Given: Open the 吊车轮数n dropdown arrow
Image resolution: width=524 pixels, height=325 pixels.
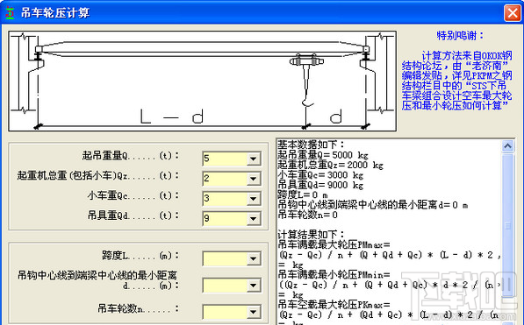Looking at the screenshot, I should coord(254,312).
